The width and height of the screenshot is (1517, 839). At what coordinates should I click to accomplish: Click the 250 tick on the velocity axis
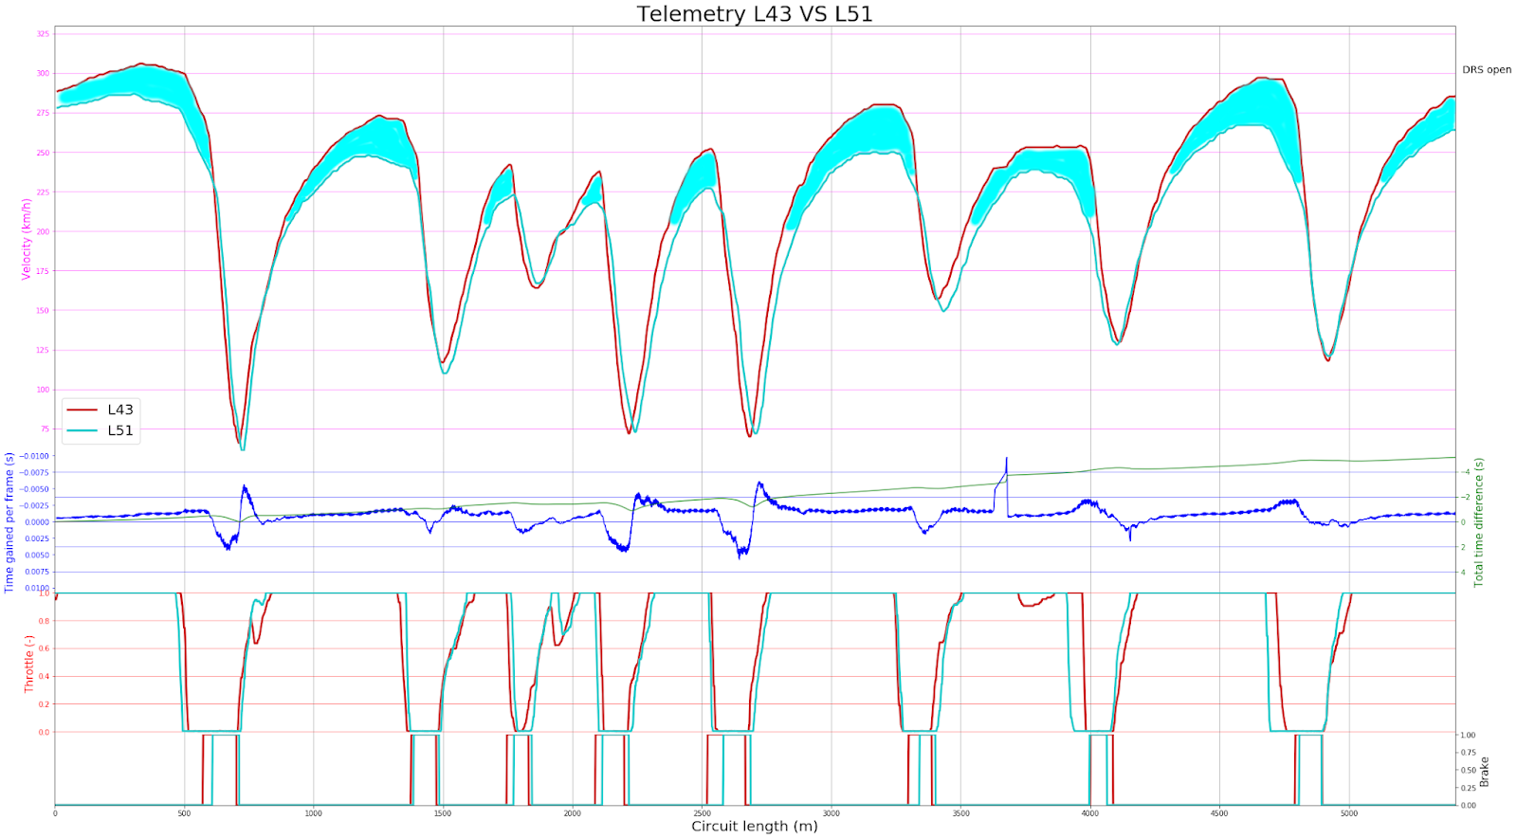[x=43, y=153]
